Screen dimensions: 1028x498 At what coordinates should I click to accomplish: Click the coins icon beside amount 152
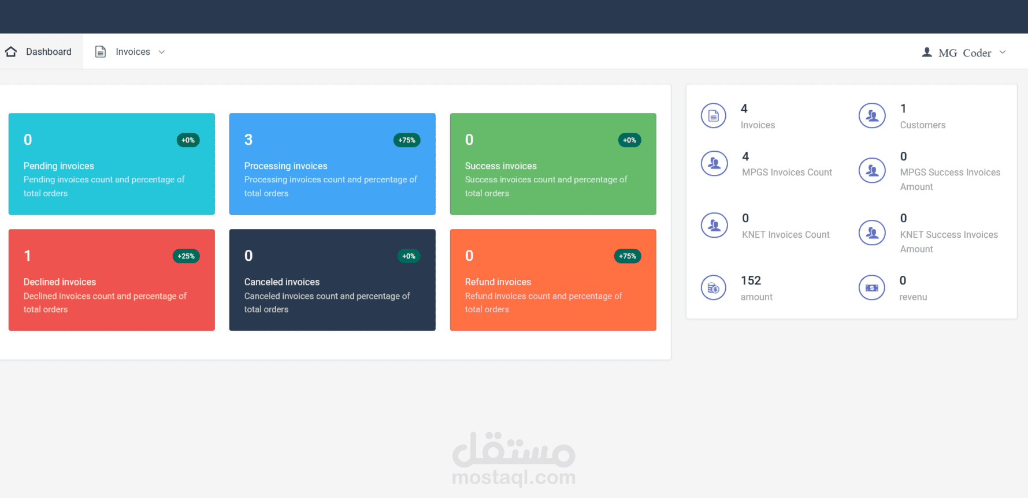tap(714, 287)
